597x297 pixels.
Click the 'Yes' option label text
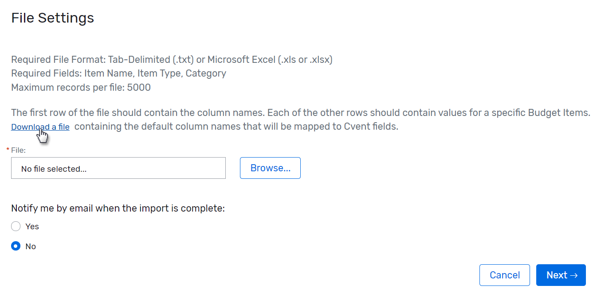(x=32, y=226)
